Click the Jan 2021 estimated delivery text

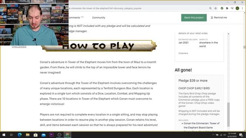(183, 43)
